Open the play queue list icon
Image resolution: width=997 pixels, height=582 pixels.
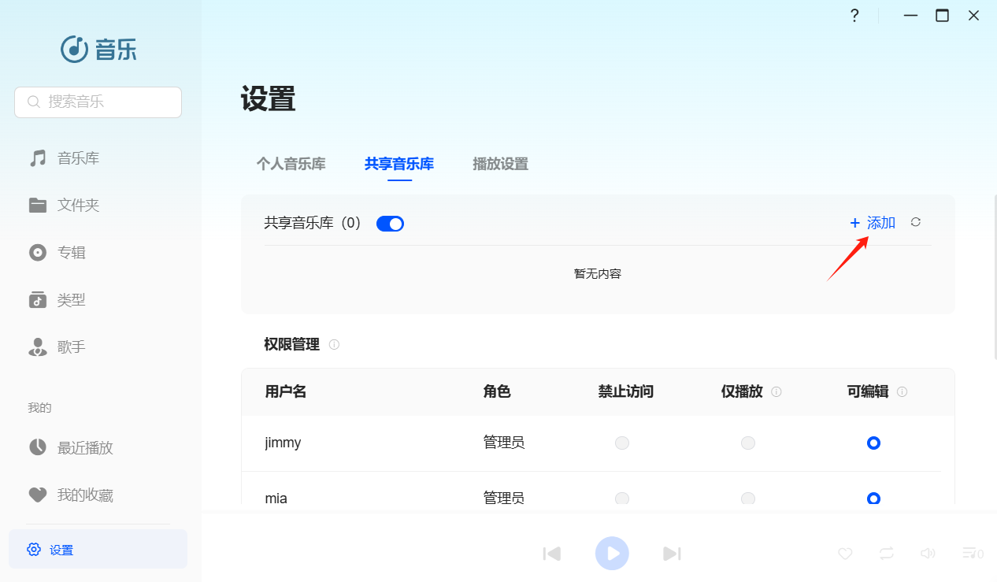(972, 554)
